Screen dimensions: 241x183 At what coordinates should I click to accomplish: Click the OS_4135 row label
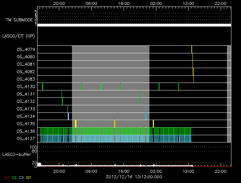pos(26,123)
